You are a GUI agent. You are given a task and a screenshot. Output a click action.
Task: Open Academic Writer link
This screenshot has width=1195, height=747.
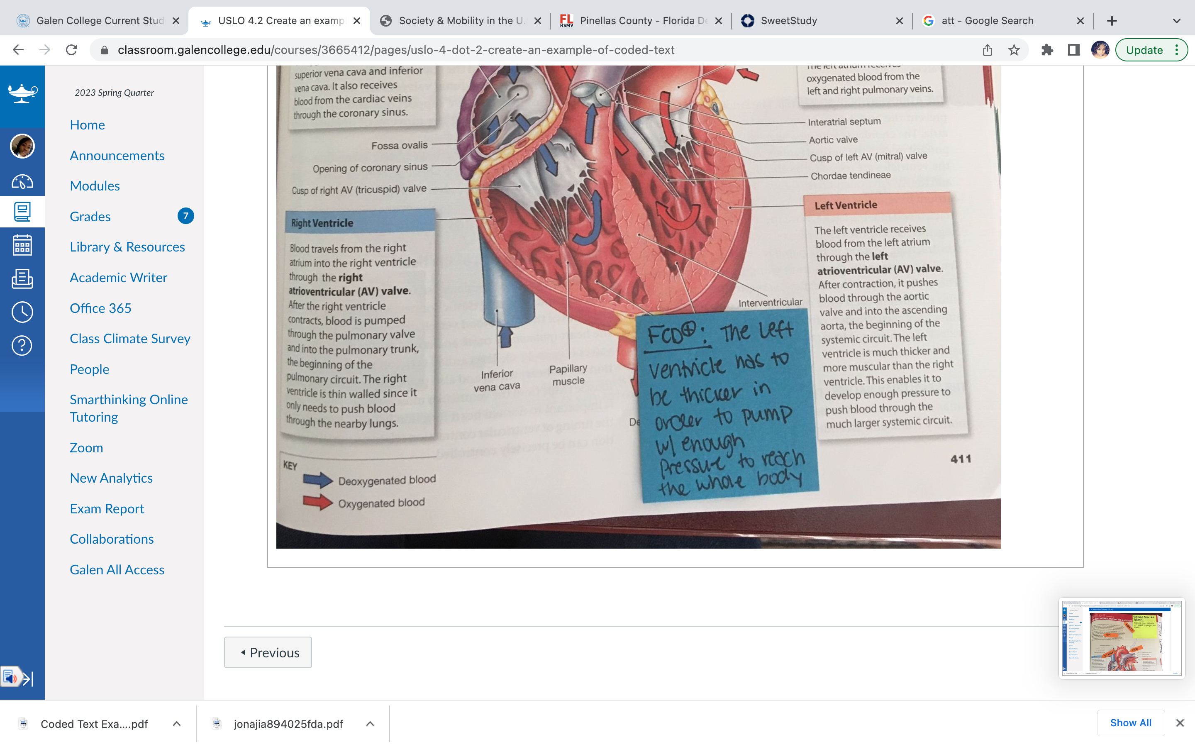tap(119, 277)
